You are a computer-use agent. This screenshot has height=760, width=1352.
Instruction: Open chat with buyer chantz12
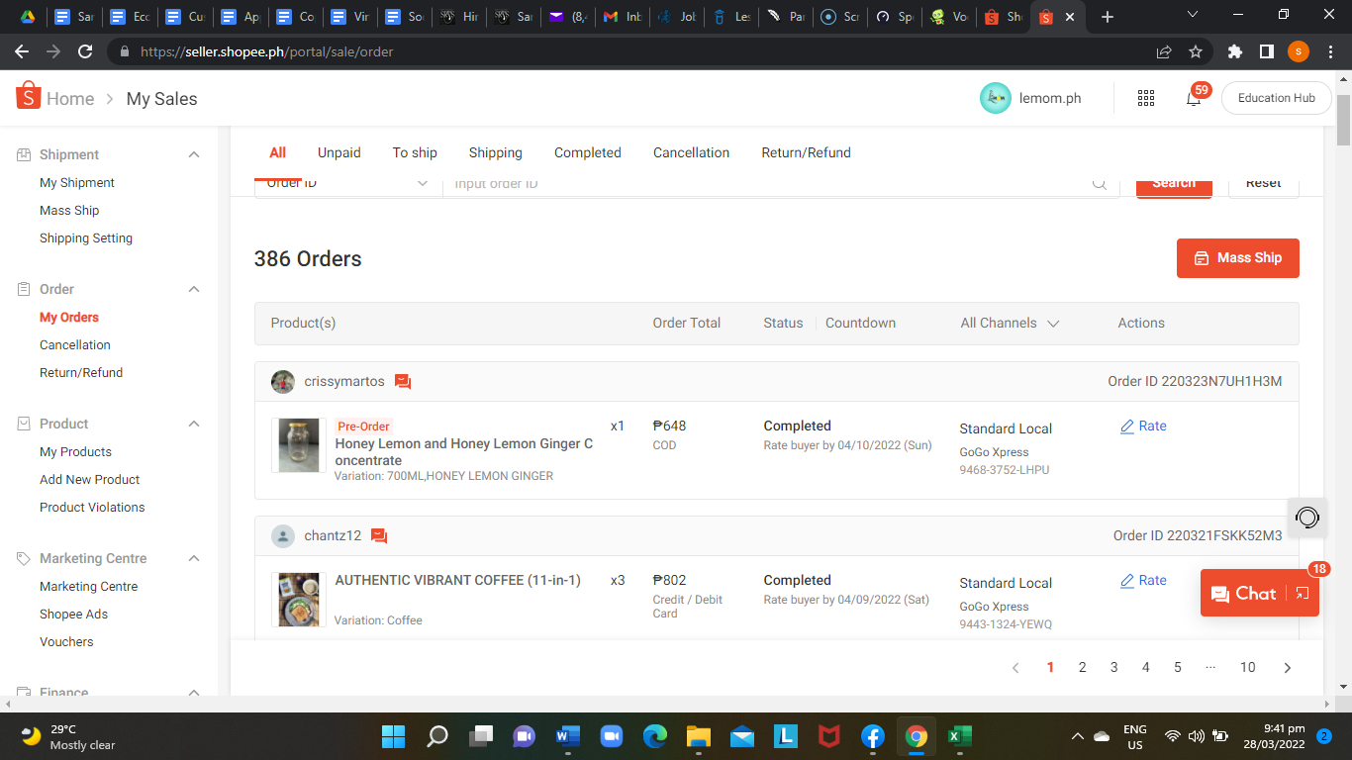(x=379, y=536)
